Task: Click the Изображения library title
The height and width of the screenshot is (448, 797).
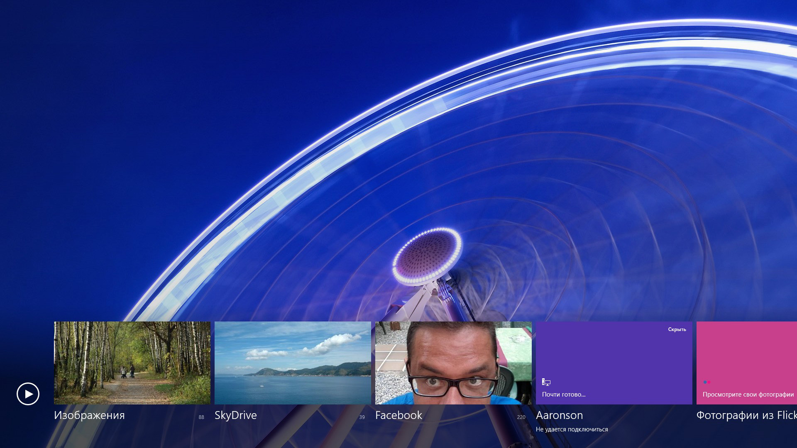Action: pyautogui.click(x=89, y=415)
